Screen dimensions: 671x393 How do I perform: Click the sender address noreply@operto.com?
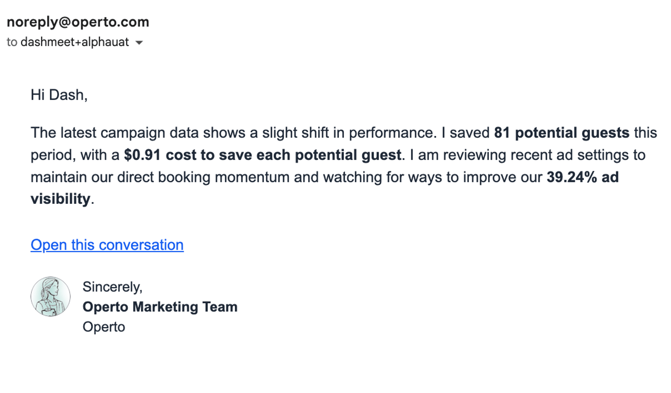click(78, 22)
